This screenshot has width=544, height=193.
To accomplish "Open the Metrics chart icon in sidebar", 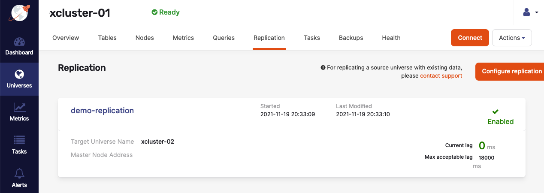I will [x=19, y=108].
